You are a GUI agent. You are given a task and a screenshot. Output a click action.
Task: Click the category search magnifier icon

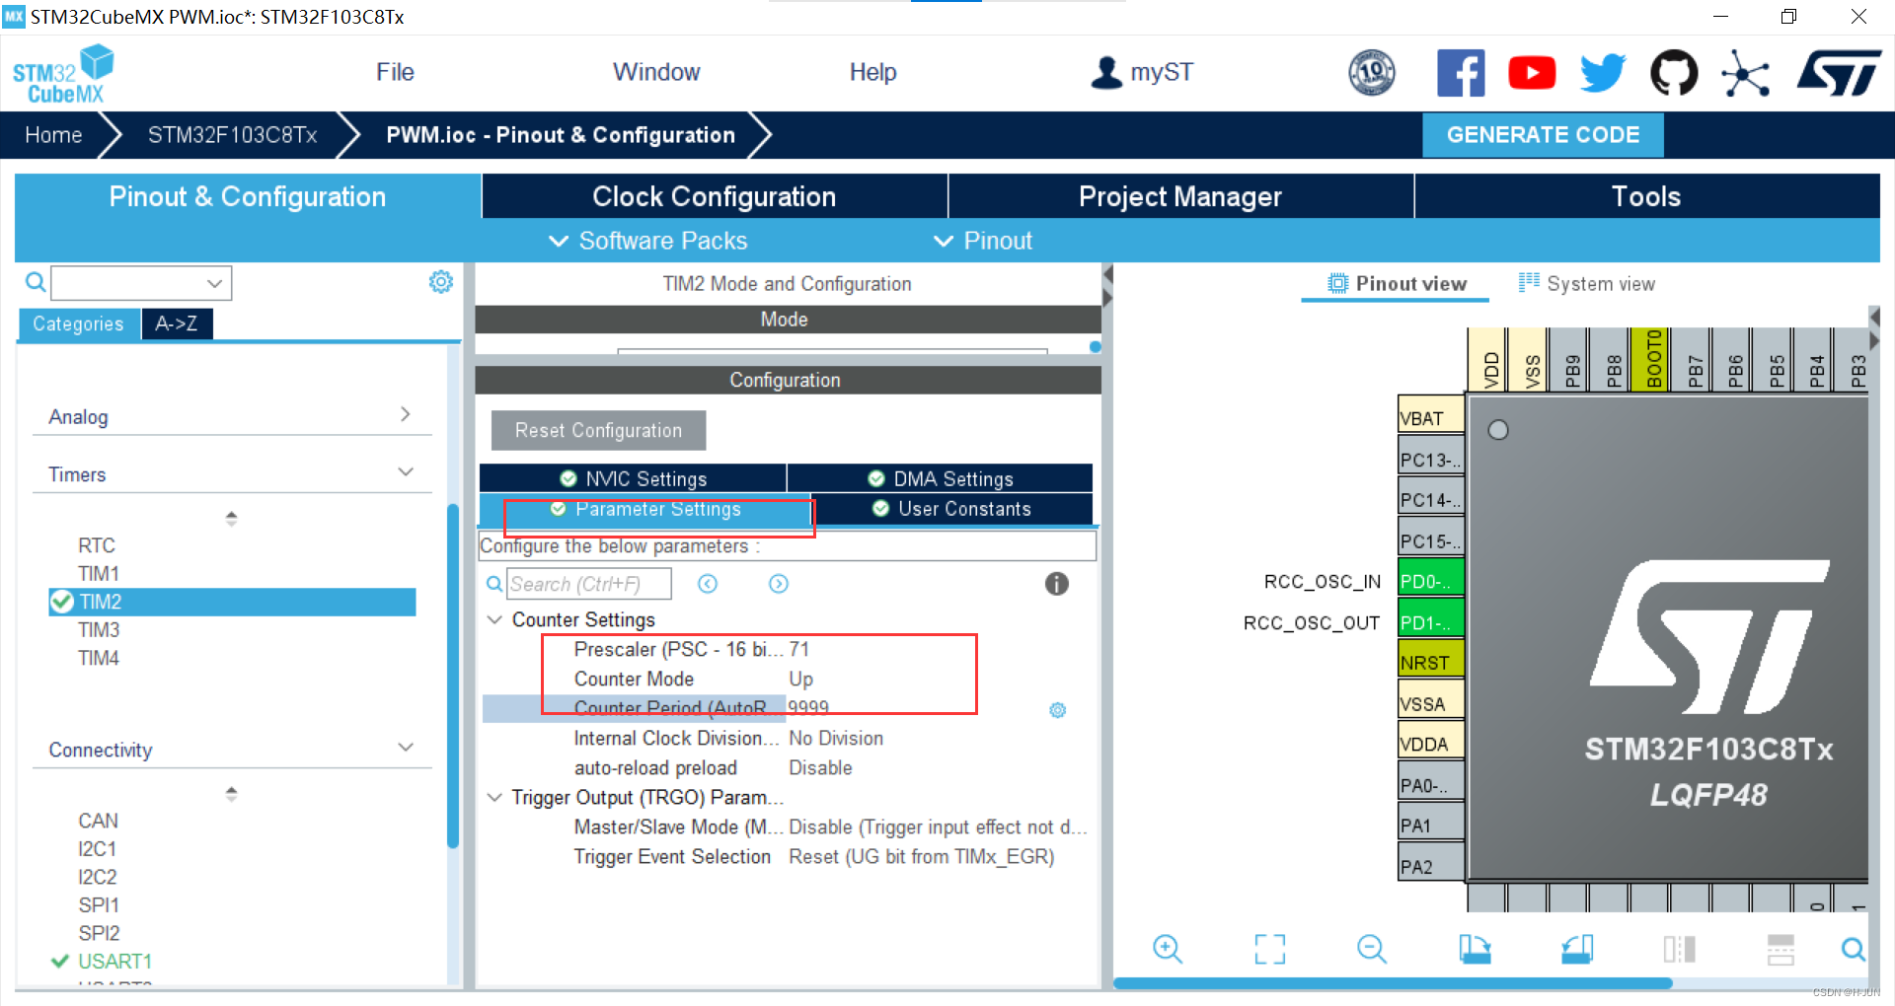[x=36, y=283]
